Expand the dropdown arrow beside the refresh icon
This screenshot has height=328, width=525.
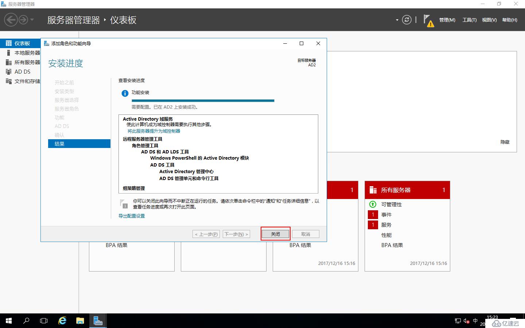[397, 20]
